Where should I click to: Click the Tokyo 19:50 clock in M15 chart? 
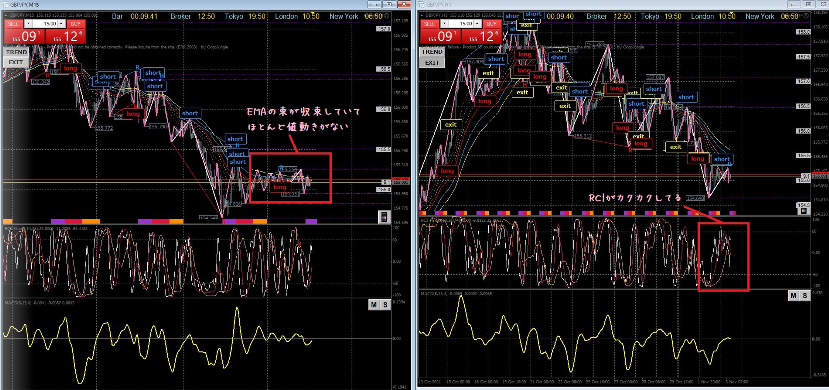click(x=245, y=16)
